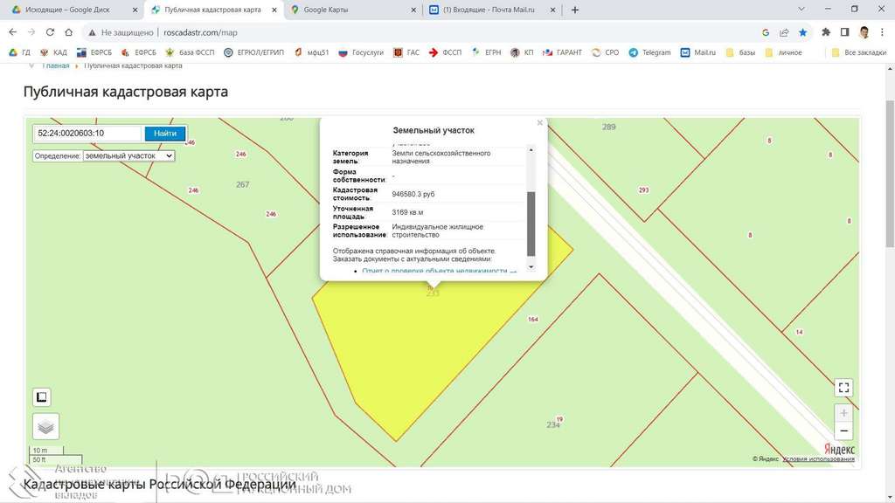This screenshot has width=895, height=503.
Task: Select the Публичная кадастровая карта tab
Action: click(212, 10)
